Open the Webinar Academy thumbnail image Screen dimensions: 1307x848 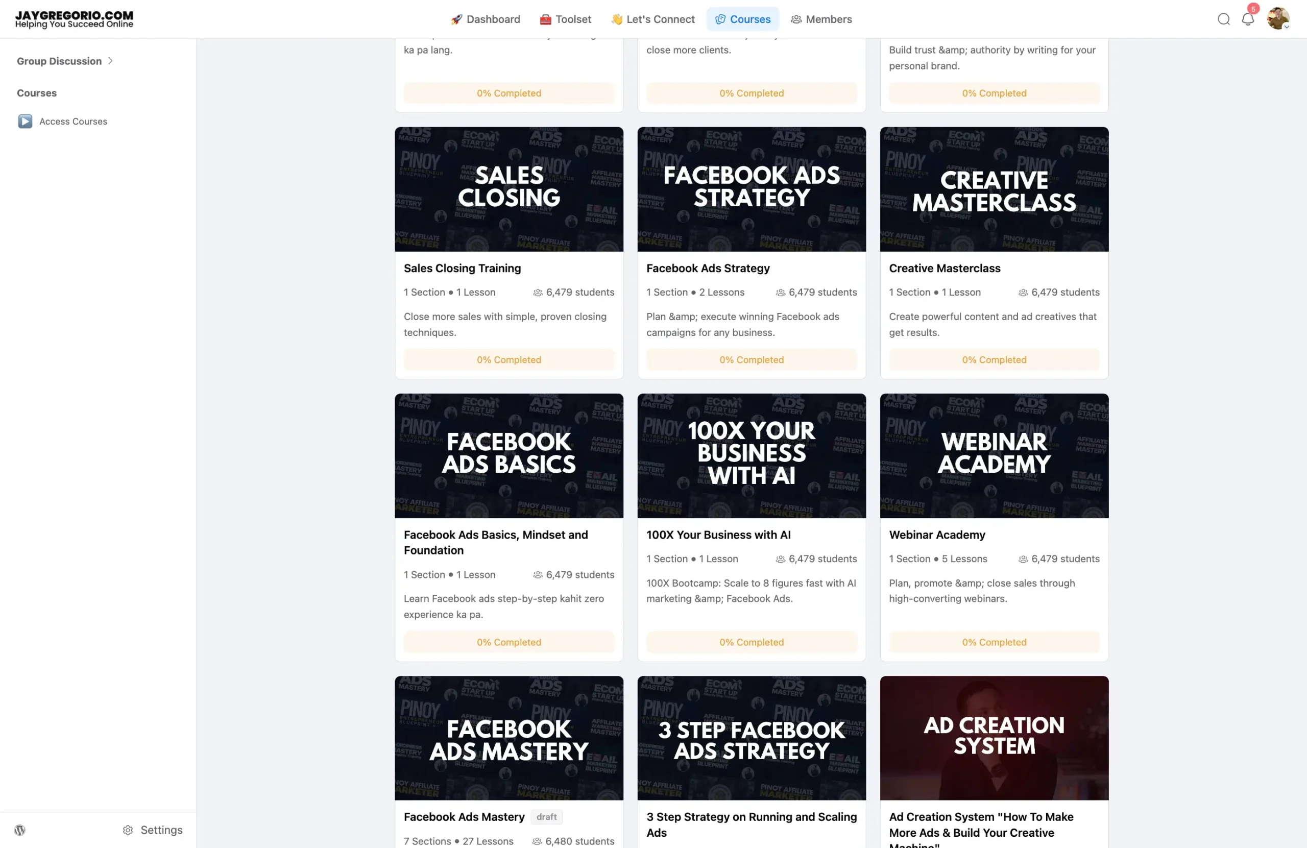(x=994, y=456)
